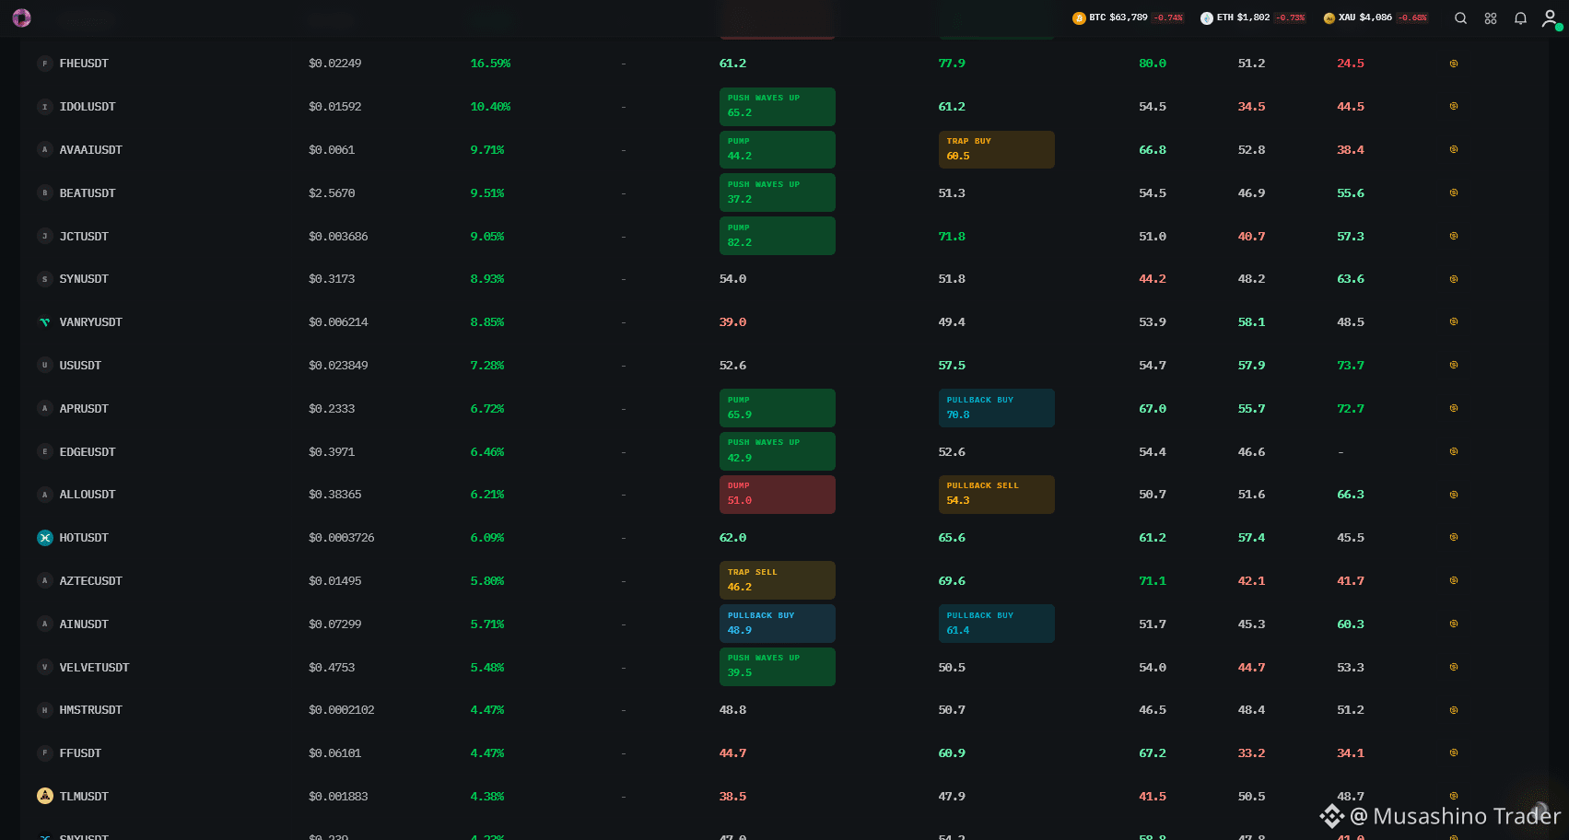Screen dimensions: 1569x840
Task: Click the orange coin icon in AZTECUSDT row
Action: tap(1454, 580)
